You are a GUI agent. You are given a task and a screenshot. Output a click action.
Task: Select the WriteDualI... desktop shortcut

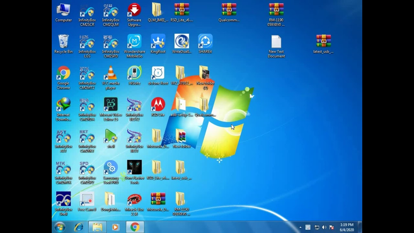coord(182,44)
